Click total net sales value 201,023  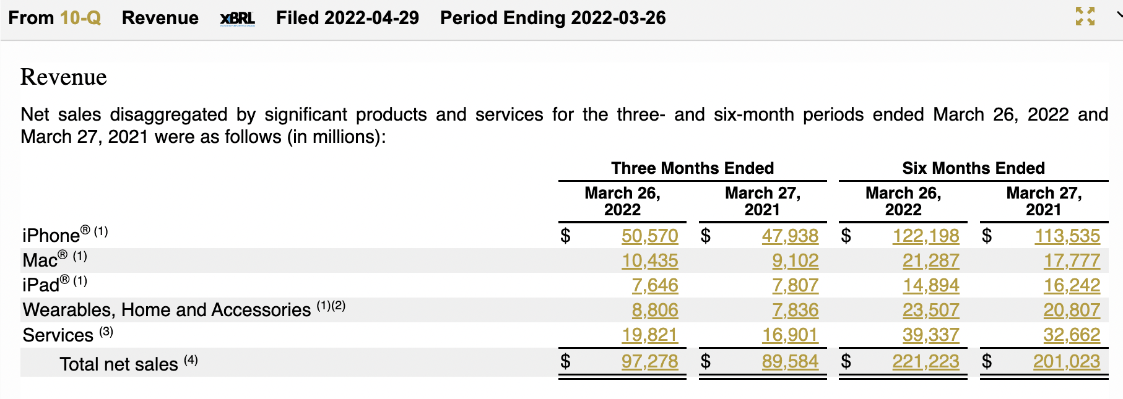click(x=1066, y=361)
